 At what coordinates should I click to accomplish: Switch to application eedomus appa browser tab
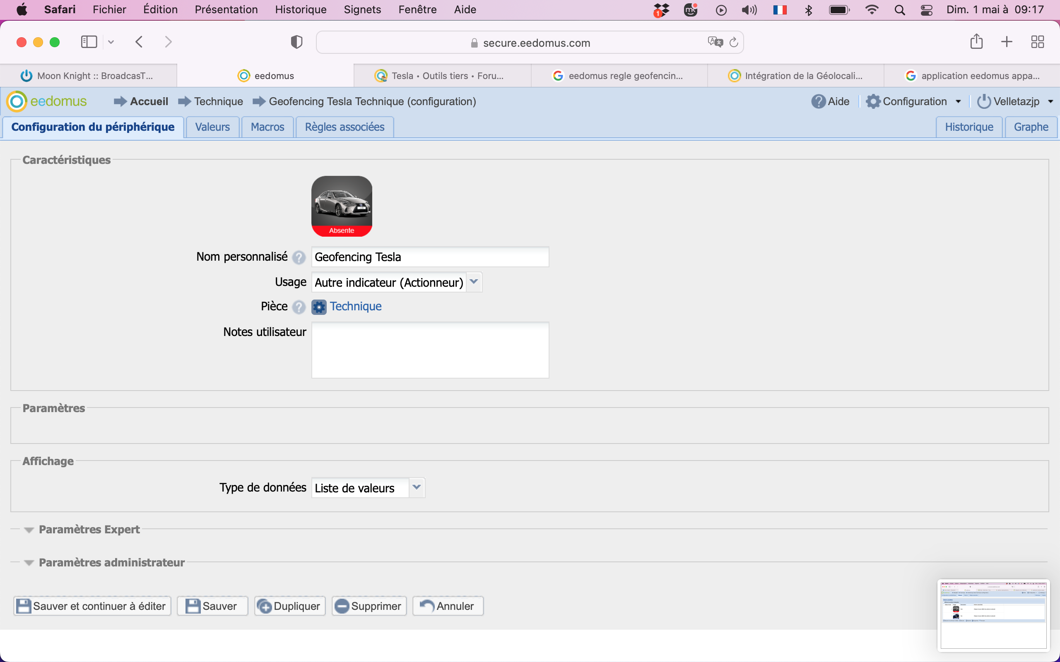tap(972, 76)
